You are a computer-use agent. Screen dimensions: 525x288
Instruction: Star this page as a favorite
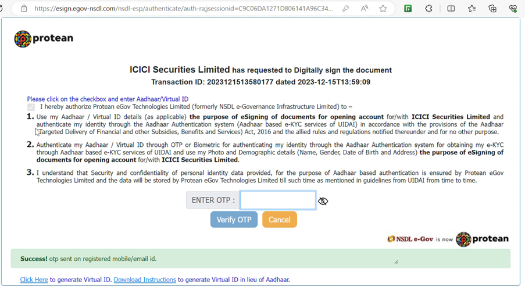pos(383,9)
